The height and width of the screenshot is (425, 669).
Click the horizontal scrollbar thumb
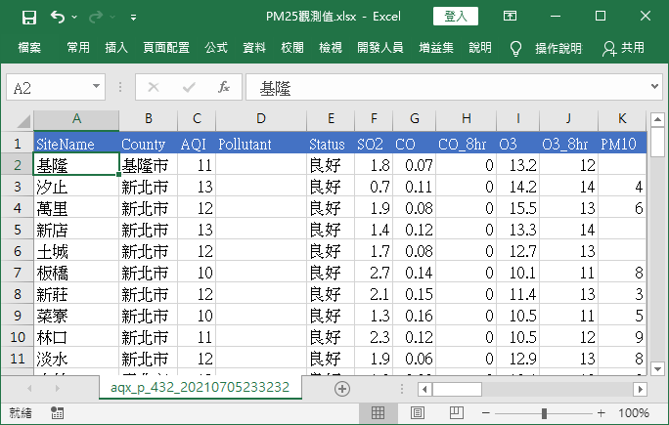(x=457, y=389)
